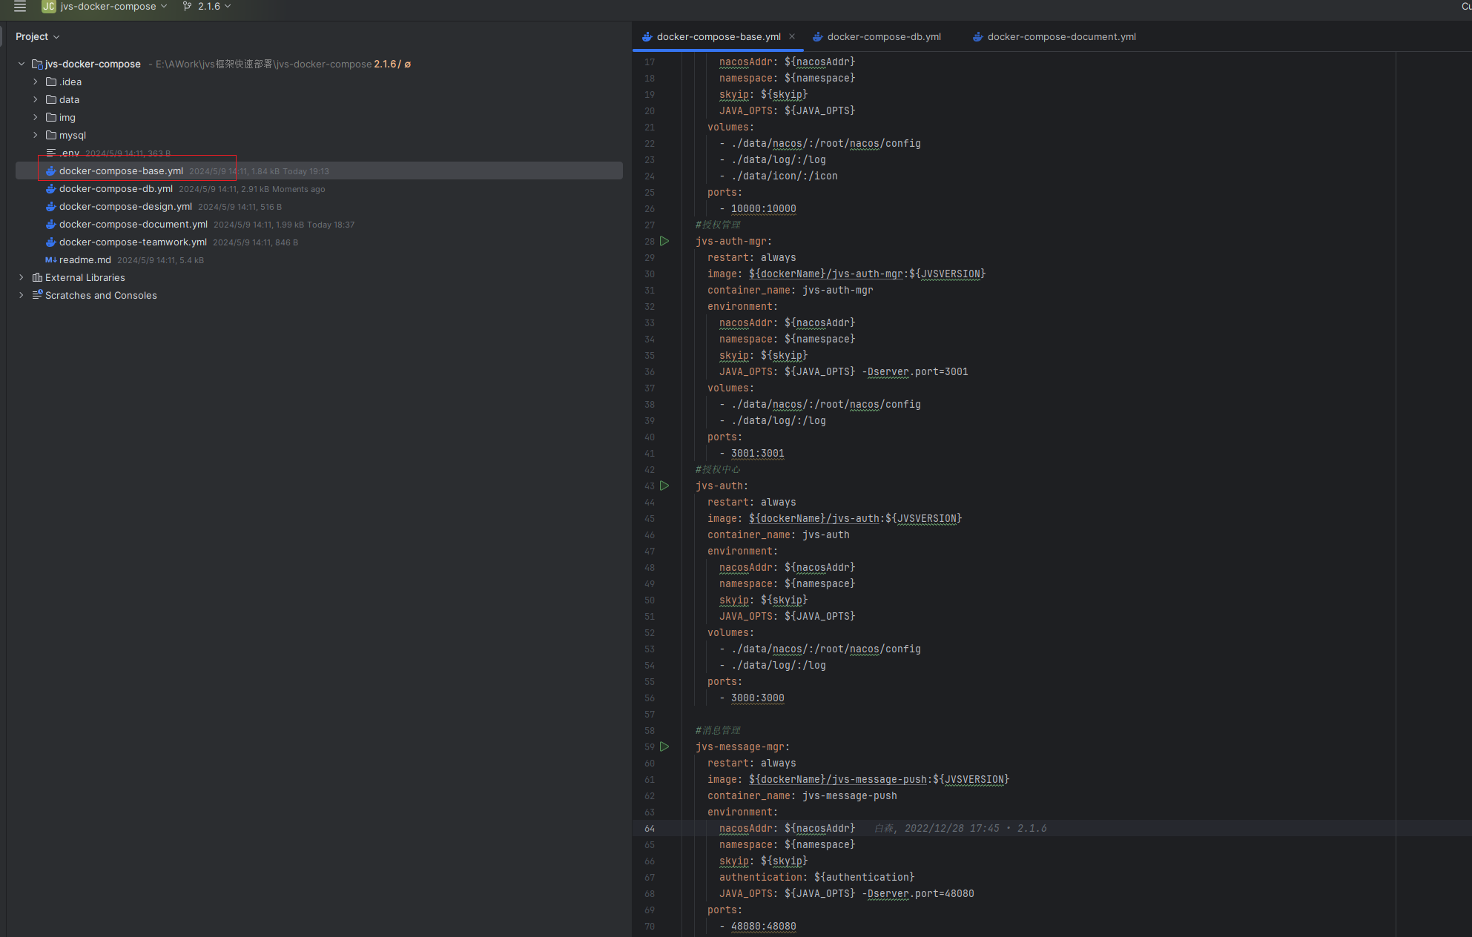Open readme.md file
Image resolution: width=1472 pixels, height=937 pixels.
[x=85, y=259]
